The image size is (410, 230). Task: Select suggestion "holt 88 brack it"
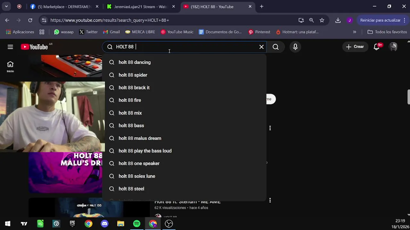coord(184,88)
